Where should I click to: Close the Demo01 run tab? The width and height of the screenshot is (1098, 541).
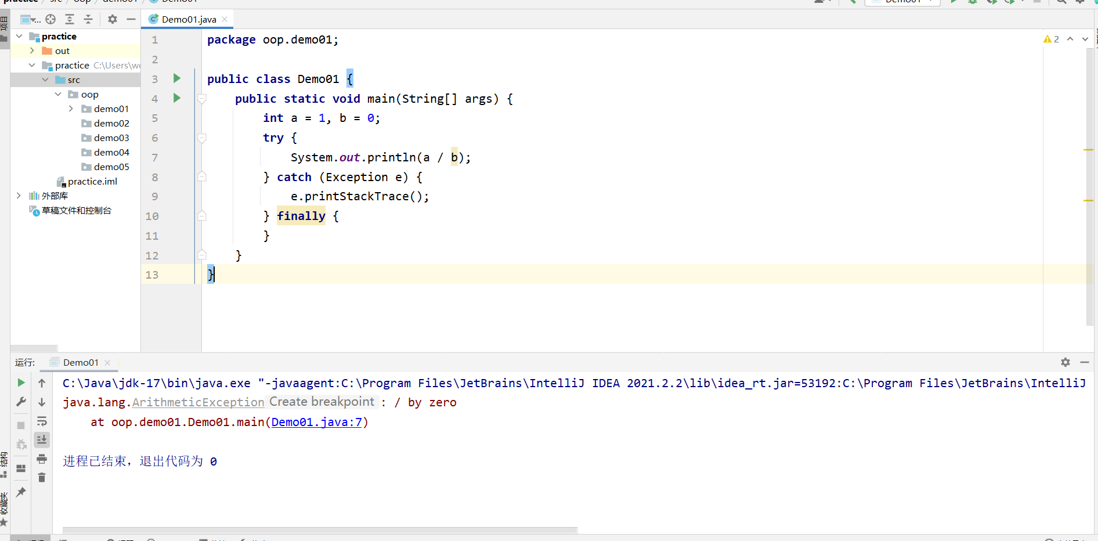pos(107,362)
